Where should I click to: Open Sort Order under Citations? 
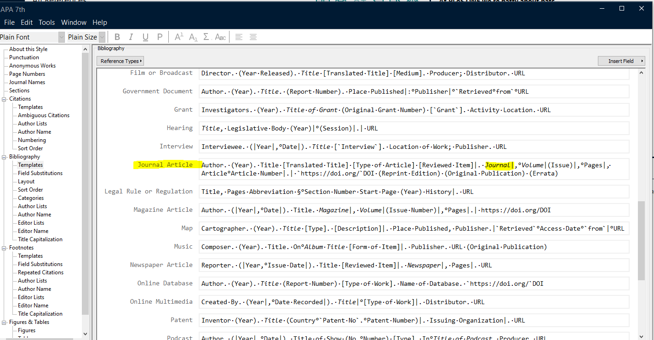point(30,148)
